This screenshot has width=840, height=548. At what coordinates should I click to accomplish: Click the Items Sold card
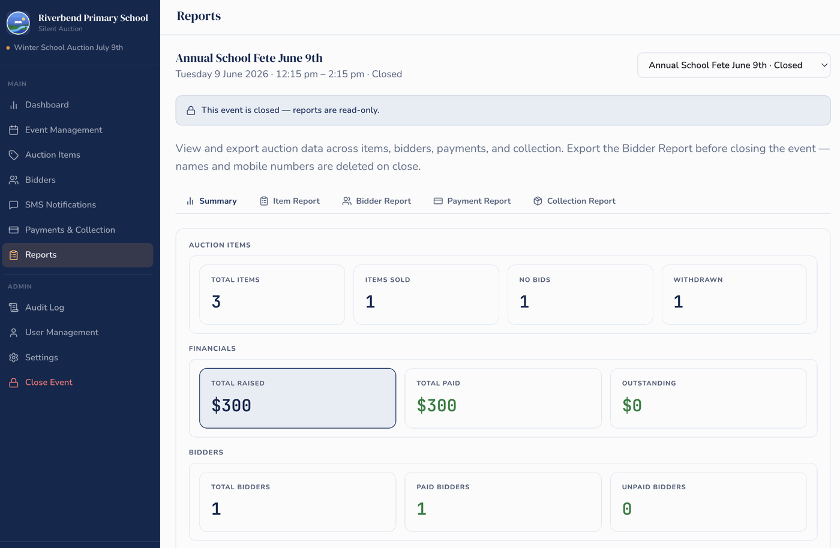point(426,294)
